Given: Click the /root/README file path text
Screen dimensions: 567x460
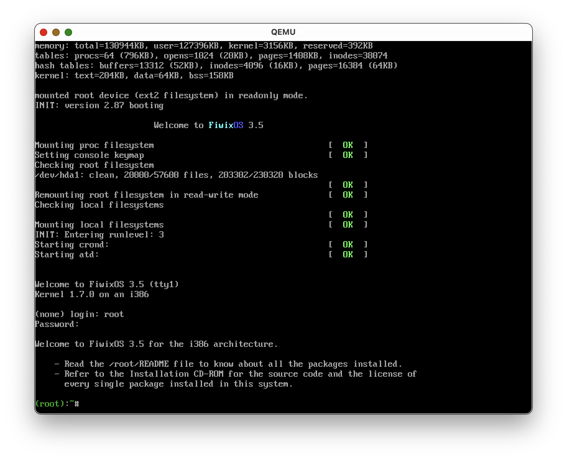Looking at the screenshot, I should point(139,364).
